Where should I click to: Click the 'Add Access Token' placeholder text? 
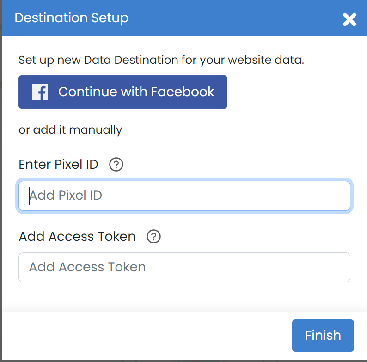[87, 267]
